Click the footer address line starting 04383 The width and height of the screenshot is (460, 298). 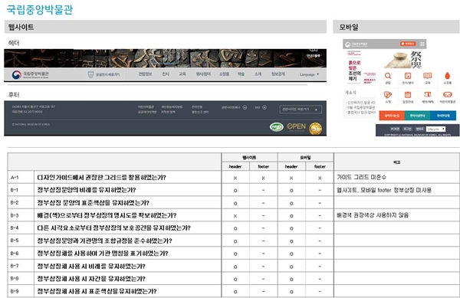tap(34, 106)
